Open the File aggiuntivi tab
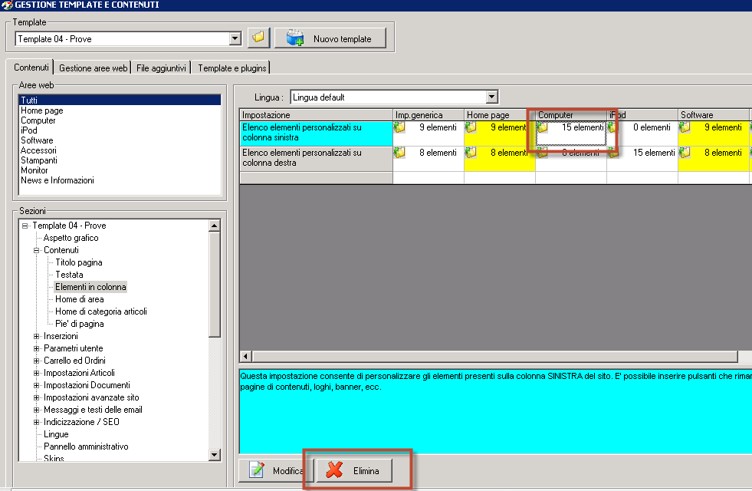Screen dimensions: 752x491 tap(161, 68)
